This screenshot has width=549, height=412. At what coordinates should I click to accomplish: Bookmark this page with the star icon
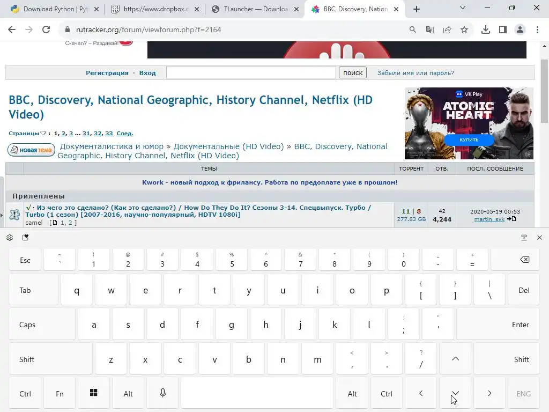(x=464, y=30)
